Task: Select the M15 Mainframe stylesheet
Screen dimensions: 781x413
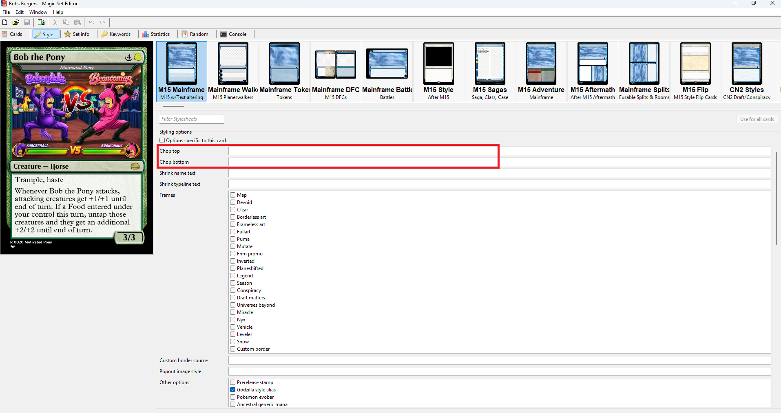Action: tap(181, 71)
